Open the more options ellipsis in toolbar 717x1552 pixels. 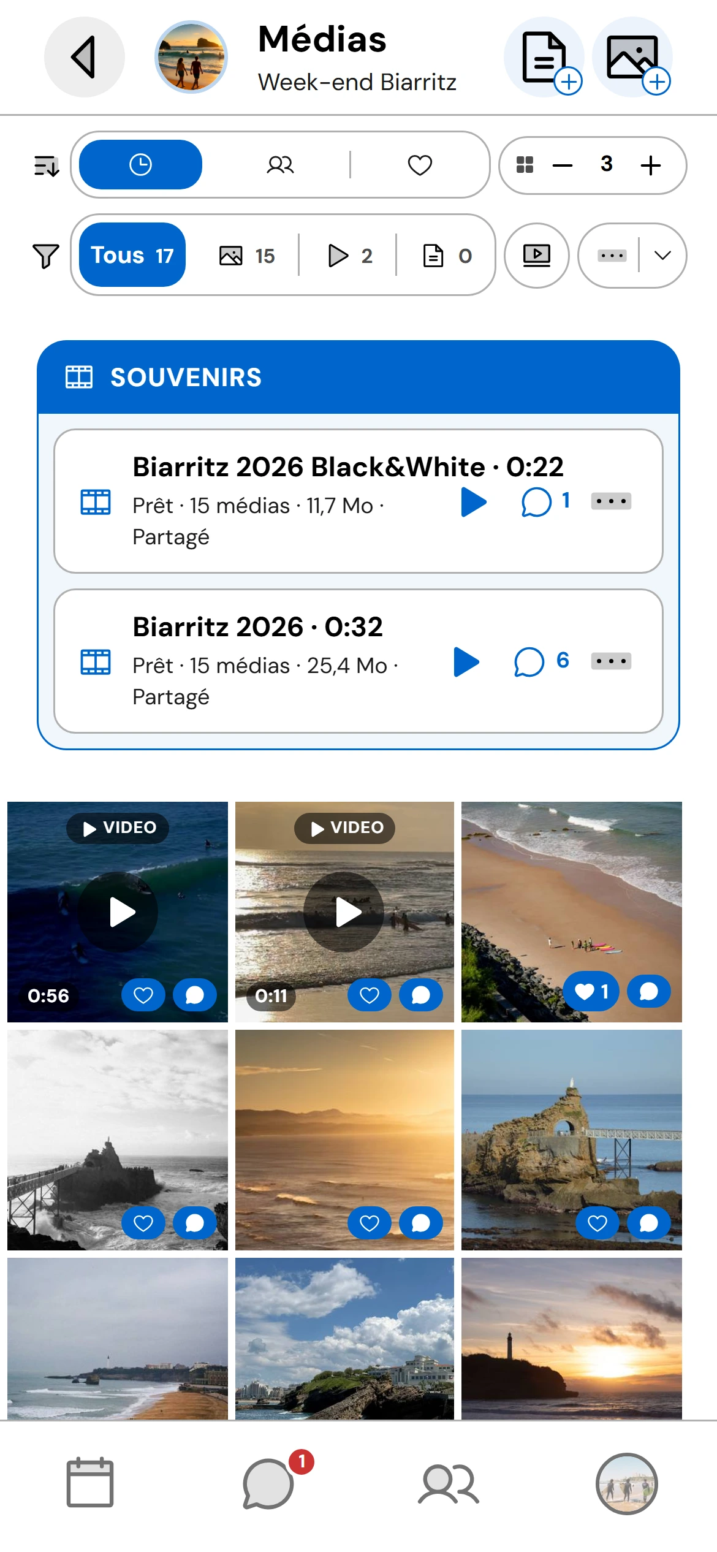point(612,255)
